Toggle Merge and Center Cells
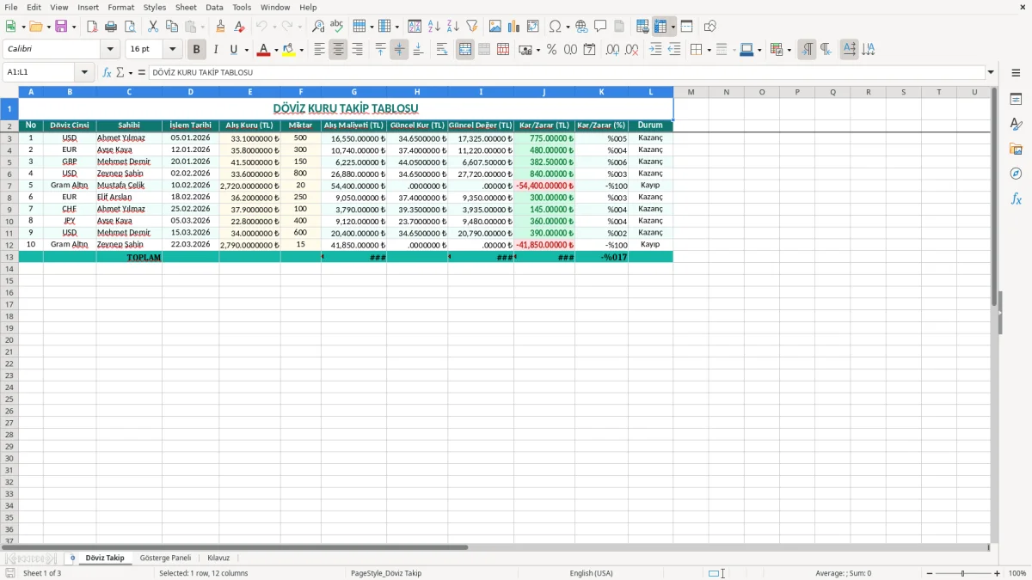 465,50
